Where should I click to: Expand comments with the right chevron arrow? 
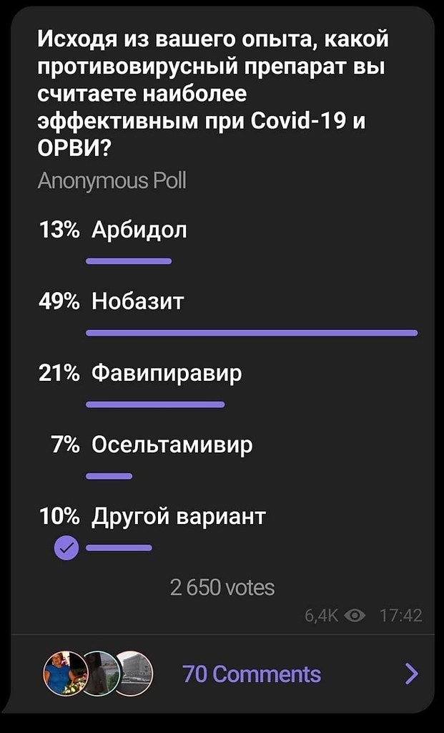[411, 674]
